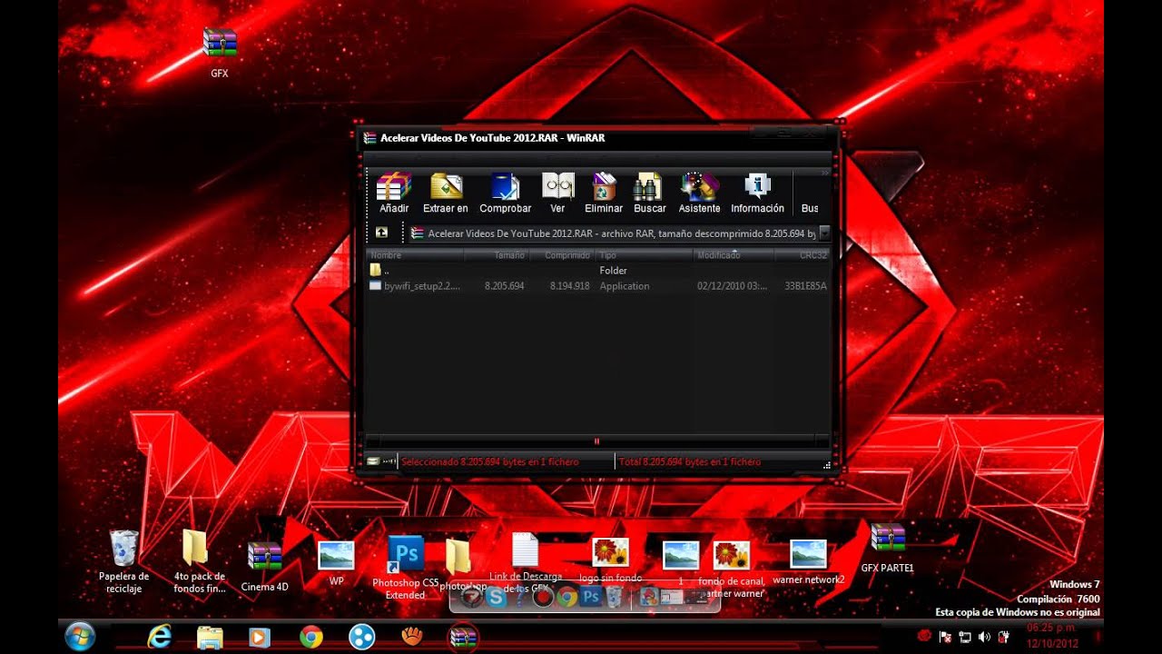Click the 8.194.918 compressed size value
This screenshot has height=654, width=1162.
[569, 286]
